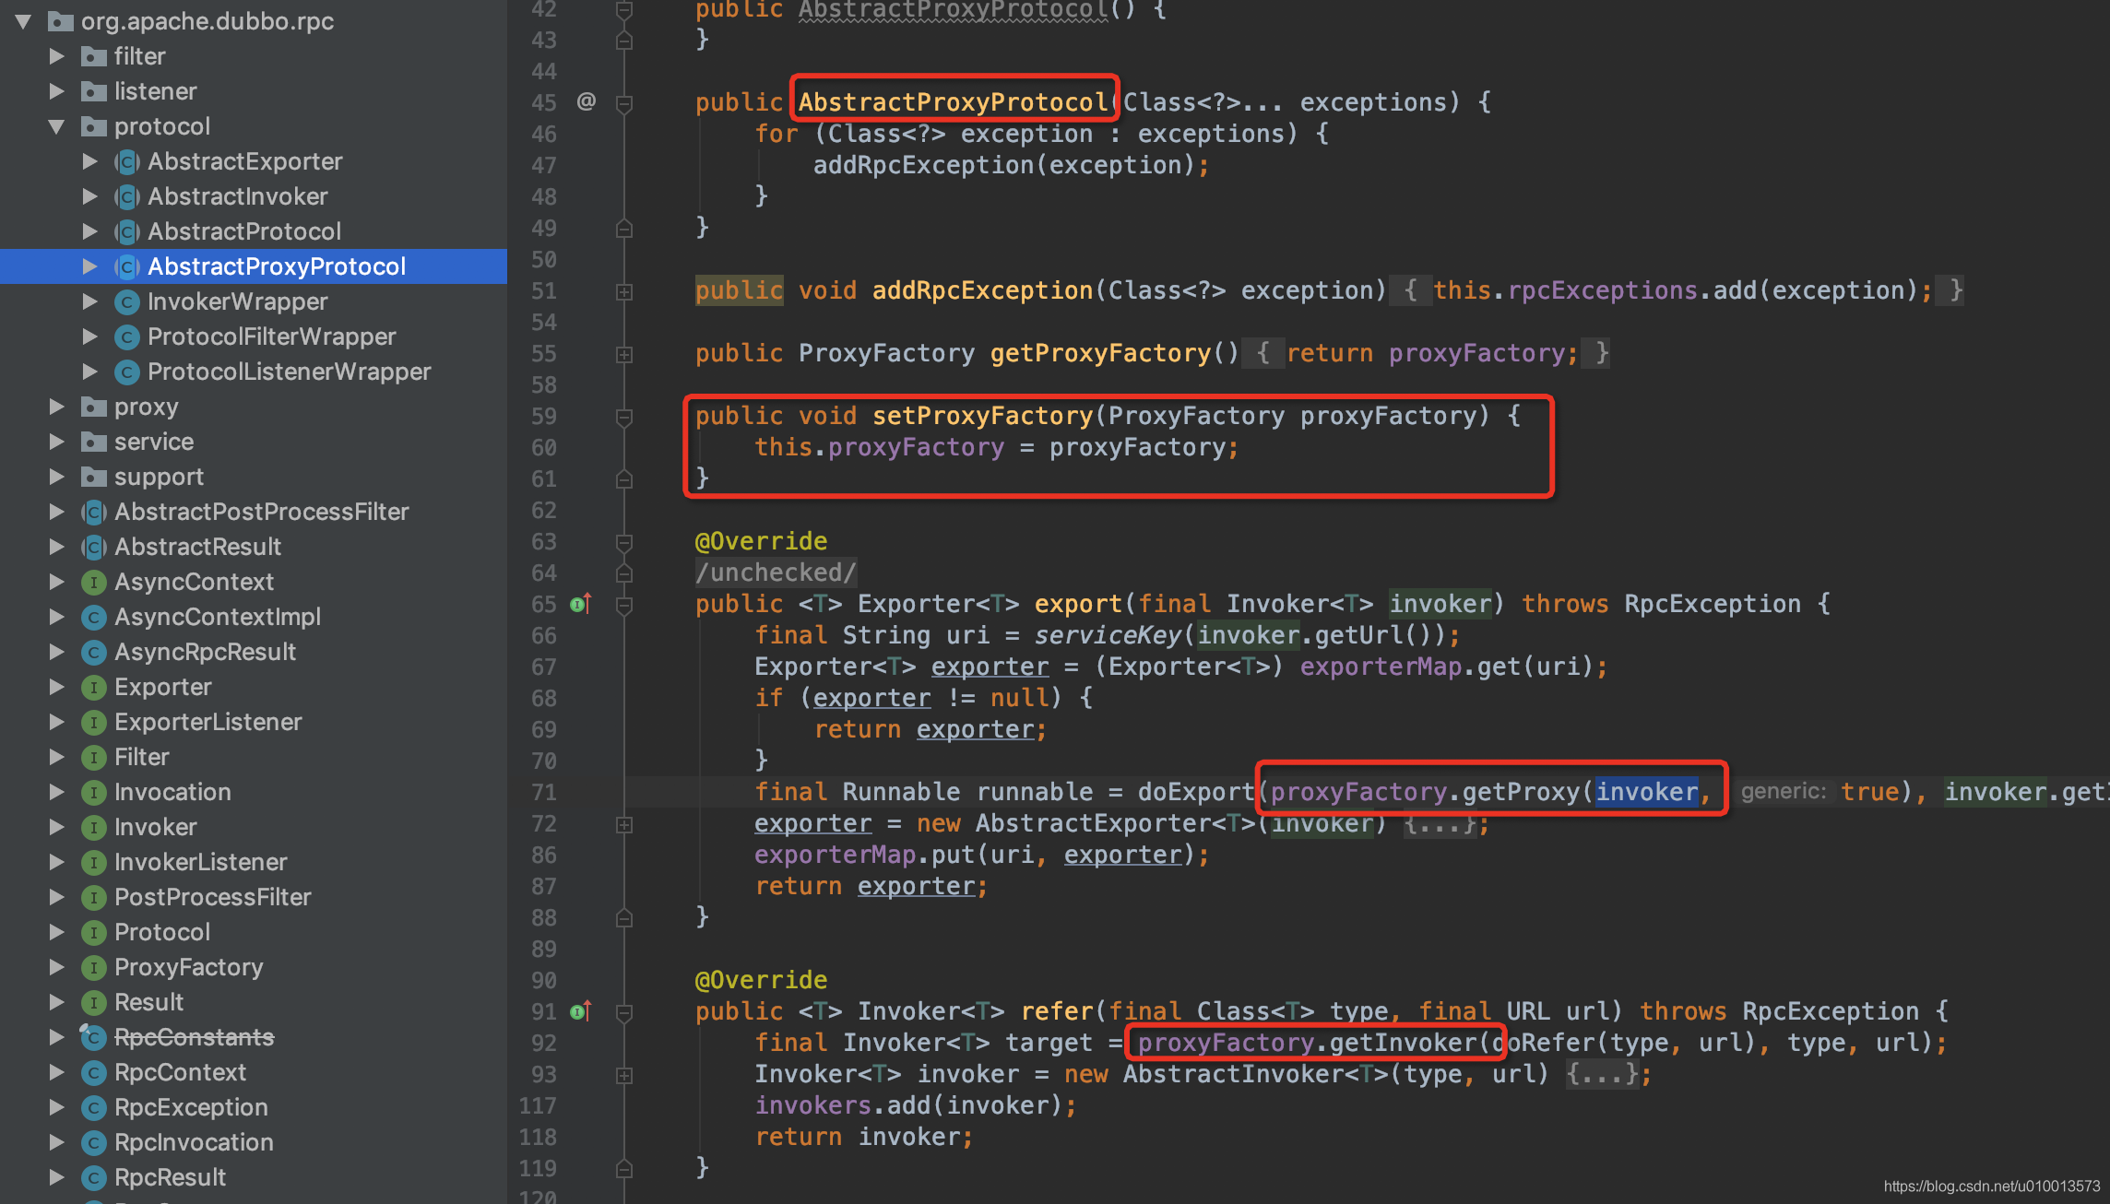Viewport: 2110px width, 1204px height.
Task: Click the InvokerWrapper class icon
Action: point(127,302)
